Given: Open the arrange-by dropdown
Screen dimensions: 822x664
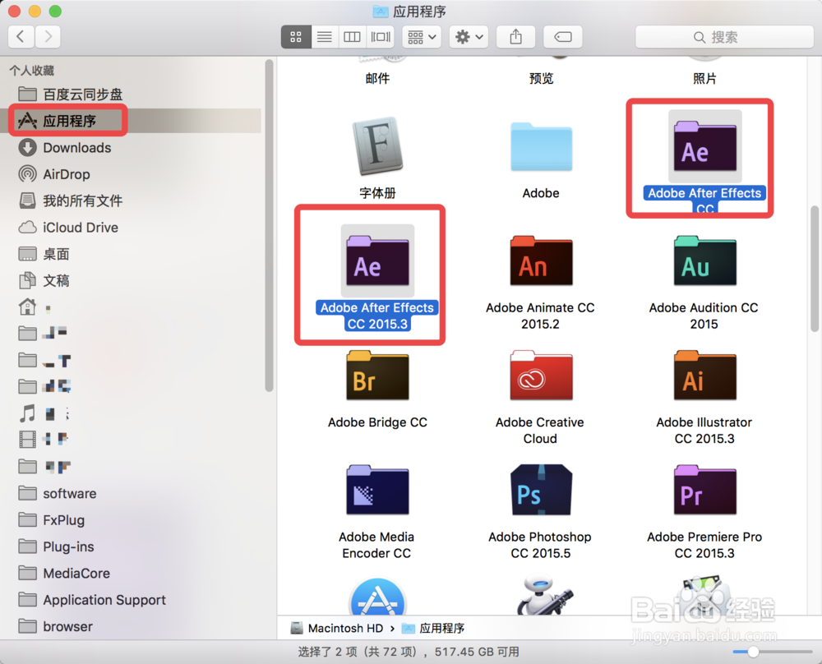Looking at the screenshot, I should (422, 37).
